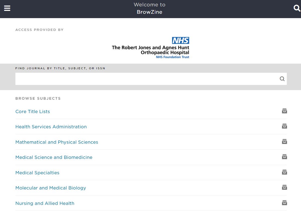
Task: Click the bookshelf icon for Medical Science and Biomedicine
Action: click(284, 157)
